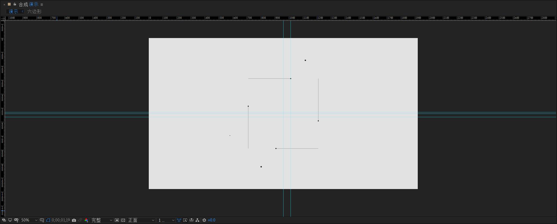Reset exposure with the aperture icon

204,220
